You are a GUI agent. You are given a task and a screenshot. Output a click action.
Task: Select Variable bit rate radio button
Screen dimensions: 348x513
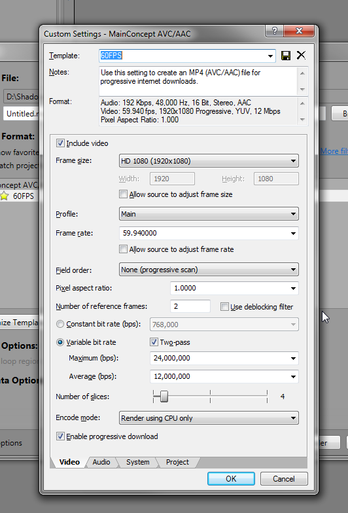click(x=60, y=342)
